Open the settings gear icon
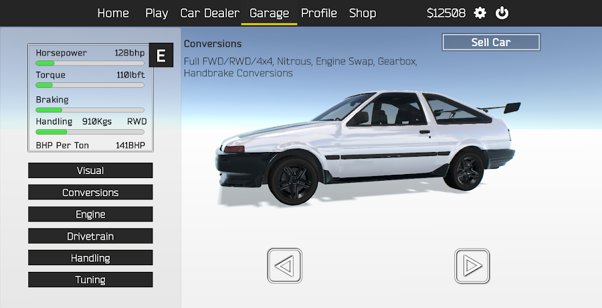 (x=480, y=13)
